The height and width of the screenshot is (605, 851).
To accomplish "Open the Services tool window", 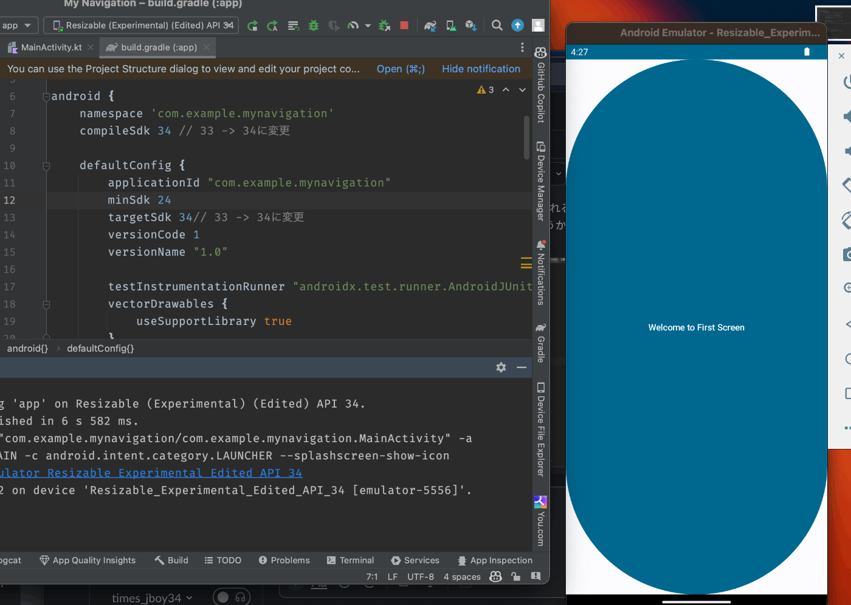I will click(415, 561).
